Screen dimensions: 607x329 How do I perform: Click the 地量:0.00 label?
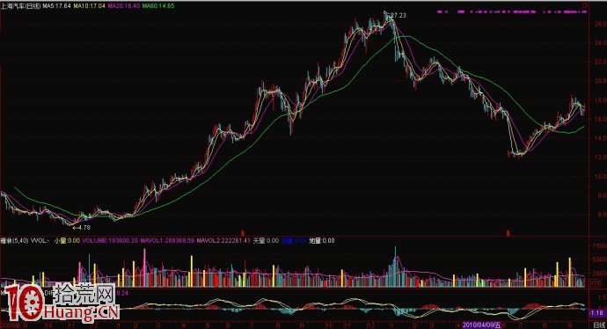(x=322, y=241)
